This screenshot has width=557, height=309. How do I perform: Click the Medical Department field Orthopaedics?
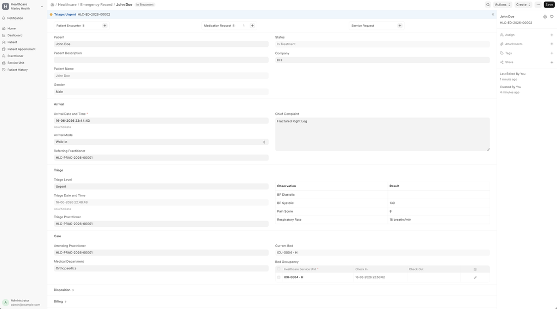click(x=161, y=269)
